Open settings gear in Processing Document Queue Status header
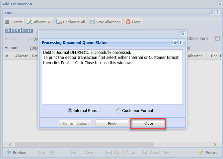The height and width of the screenshot is (159, 223). 175,43
